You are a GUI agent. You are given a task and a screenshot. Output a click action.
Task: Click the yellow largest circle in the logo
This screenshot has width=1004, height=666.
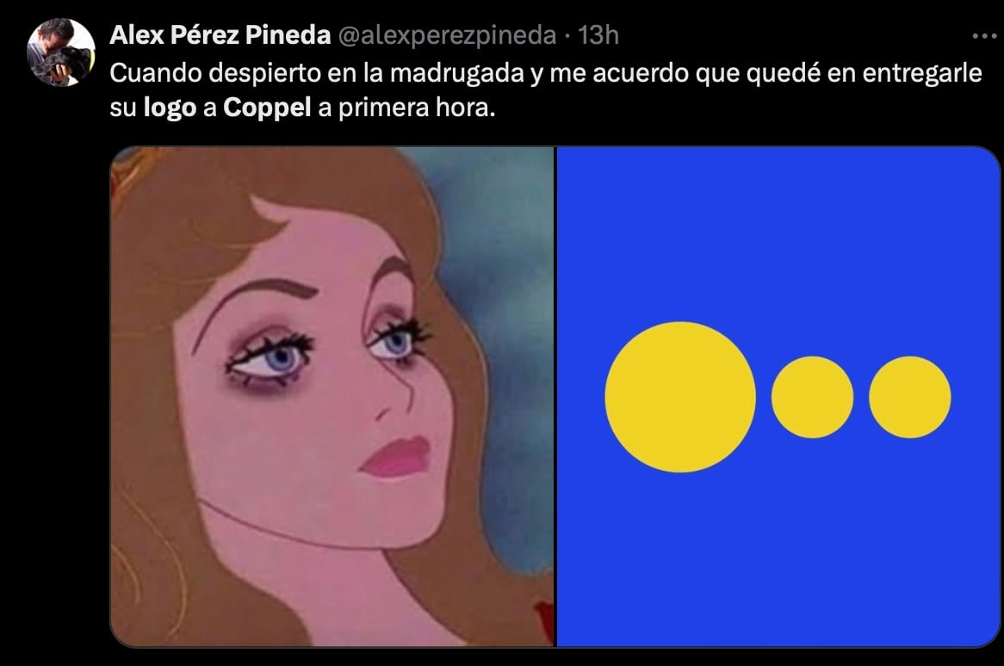pyautogui.click(x=681, y=395)
